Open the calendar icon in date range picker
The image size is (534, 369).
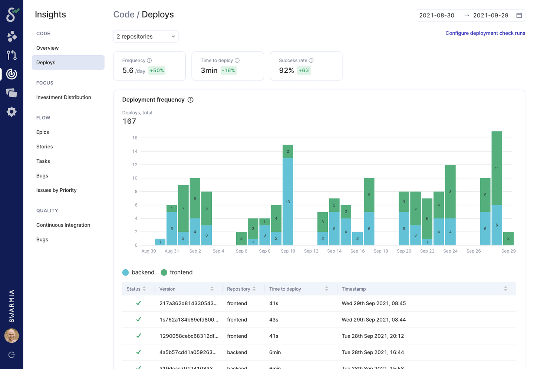tap(520, 16)
